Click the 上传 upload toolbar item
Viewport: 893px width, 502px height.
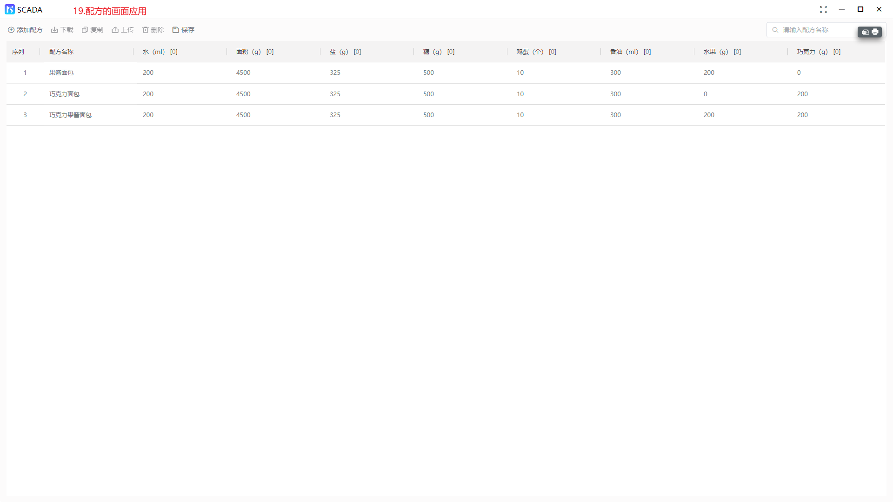click(123, 30)
